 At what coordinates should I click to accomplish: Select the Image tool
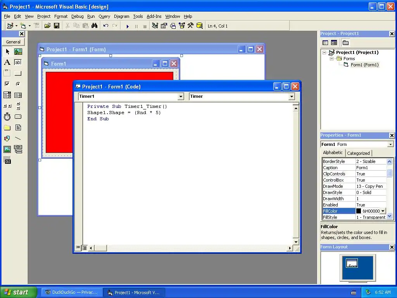tap(7, 149)
